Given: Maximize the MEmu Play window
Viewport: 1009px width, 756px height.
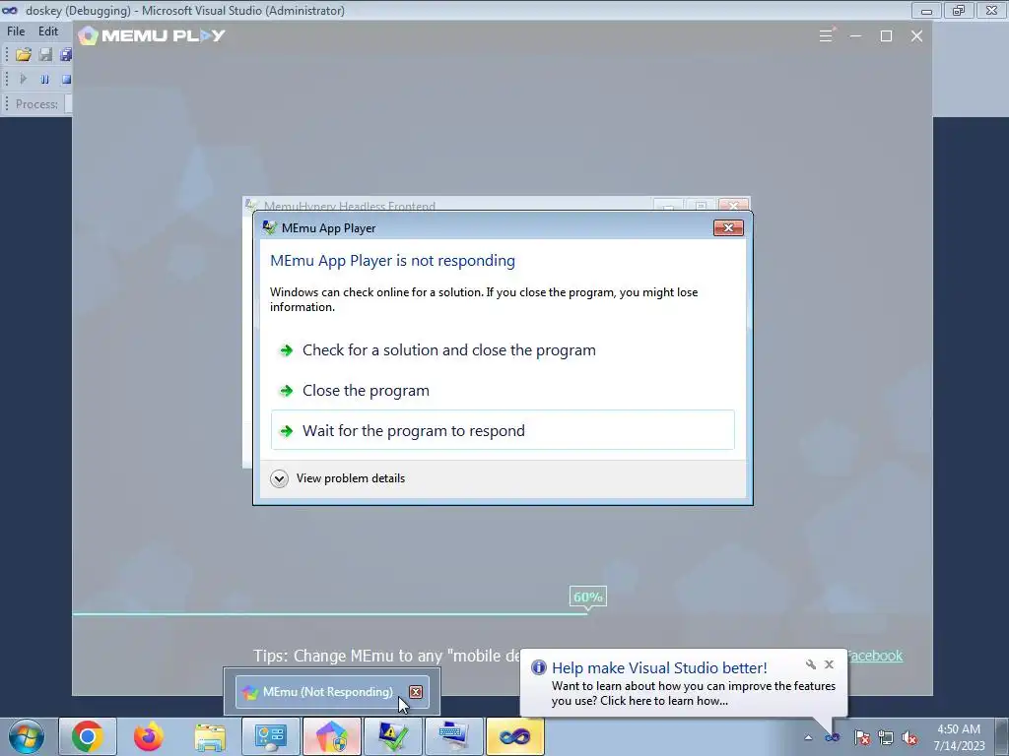Looking at the screenshot, I should [886, 36].
